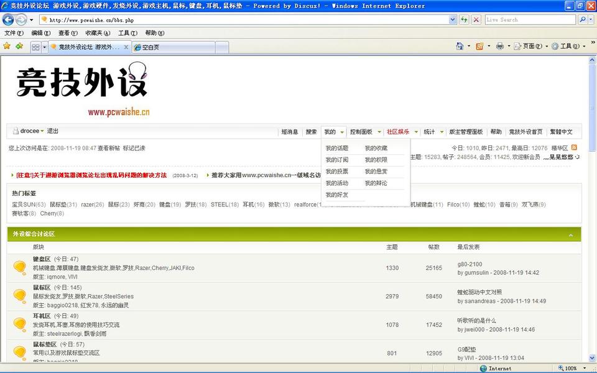
Task: Click the 竞技外设 site logo
Action: pyautogui.click(x=82, y=89)
